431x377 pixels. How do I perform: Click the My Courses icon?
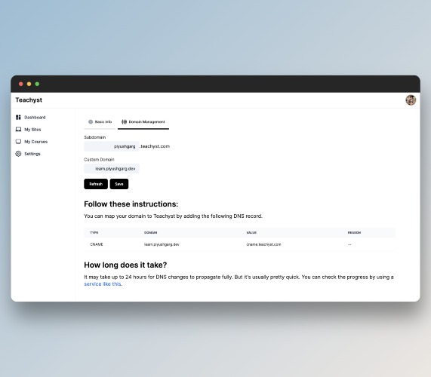pos(18,142)
